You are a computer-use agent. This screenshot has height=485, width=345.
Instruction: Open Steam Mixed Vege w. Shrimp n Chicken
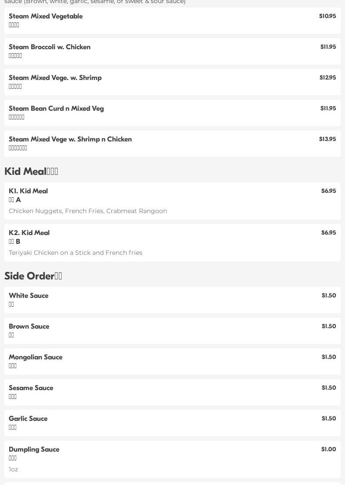coord(172,144)
